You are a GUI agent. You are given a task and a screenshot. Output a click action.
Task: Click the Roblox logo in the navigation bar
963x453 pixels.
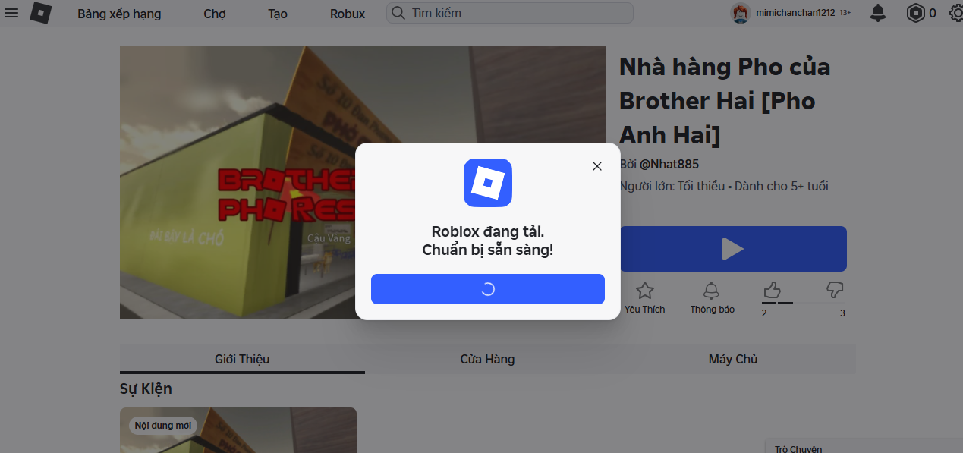pyautogui.click(x=41, y=13)
